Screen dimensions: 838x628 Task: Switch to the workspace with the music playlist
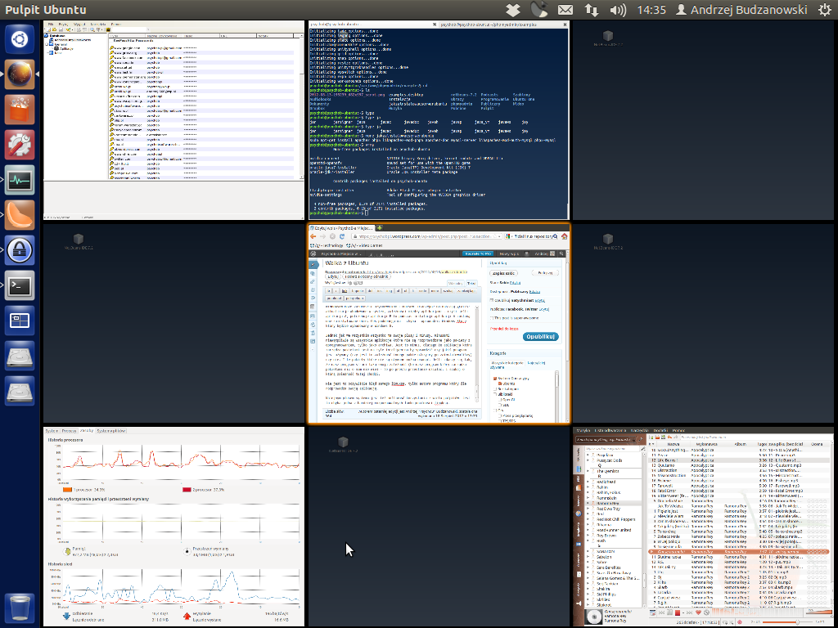click(703, 526)
